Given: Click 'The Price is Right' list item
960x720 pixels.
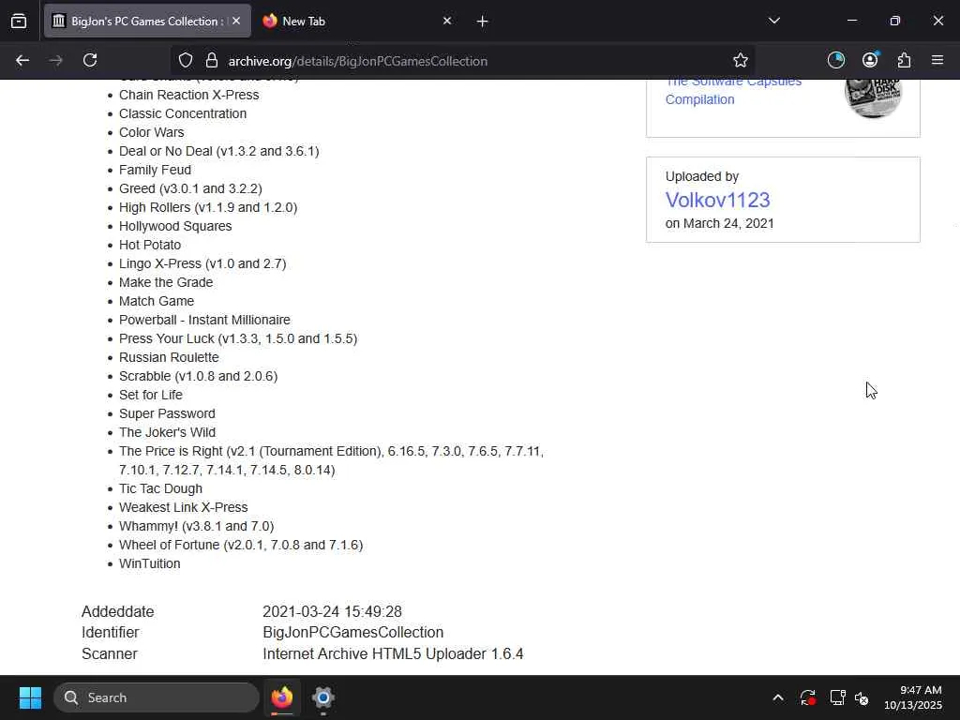Looking at the screenshot, I should [331, 460].
